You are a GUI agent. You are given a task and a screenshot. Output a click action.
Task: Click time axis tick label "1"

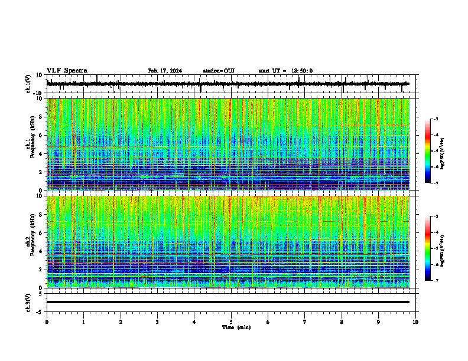tap(83, 322)
